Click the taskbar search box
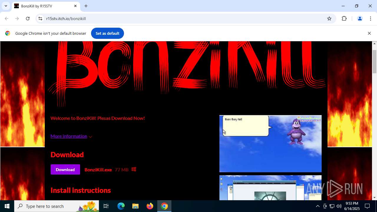This screenshot has width=377, height=212. tap(57, 206)
